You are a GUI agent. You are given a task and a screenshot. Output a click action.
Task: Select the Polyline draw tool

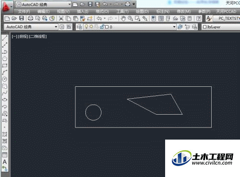(5, 52)
